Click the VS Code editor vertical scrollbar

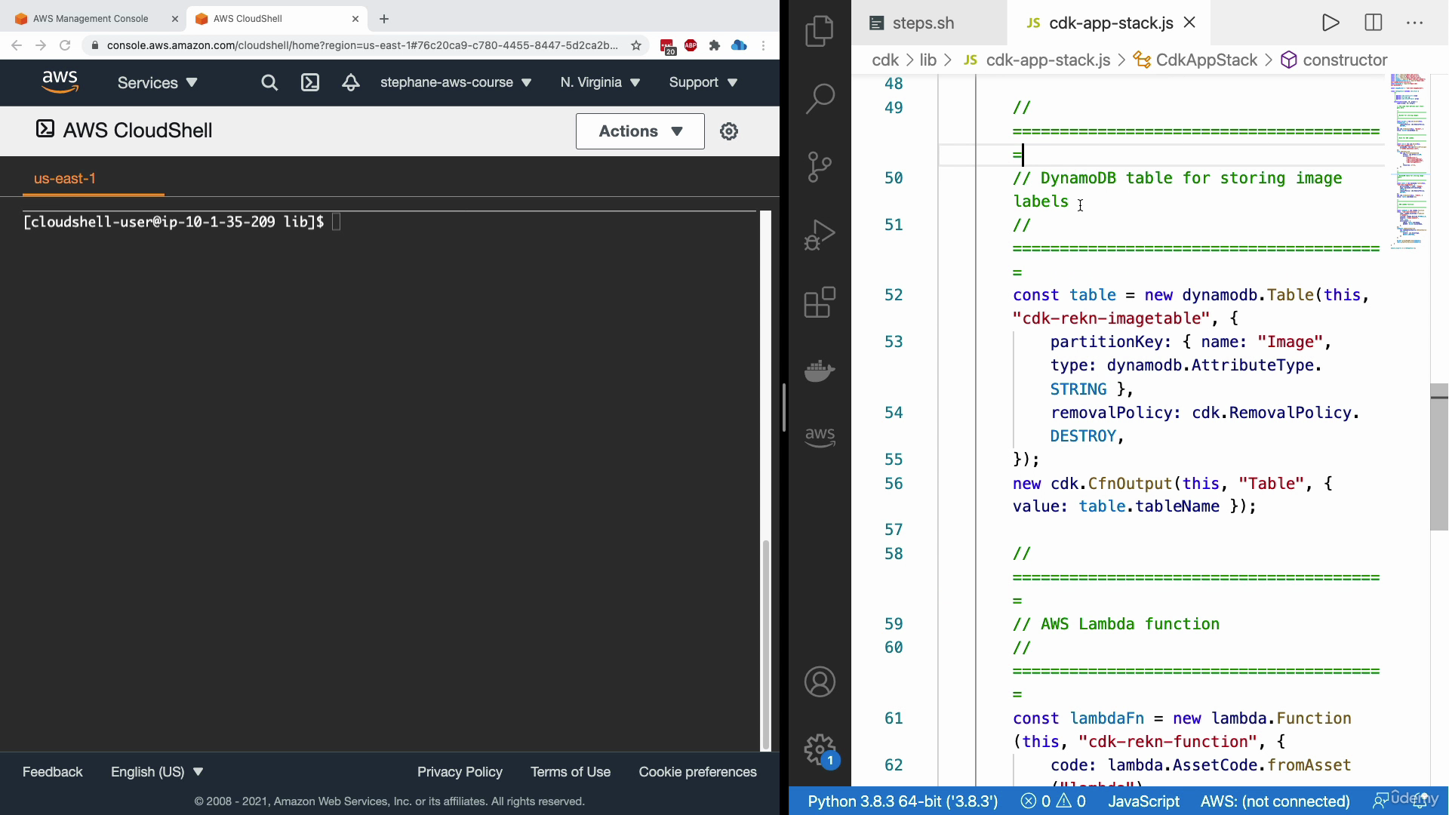click(1439, 457)
